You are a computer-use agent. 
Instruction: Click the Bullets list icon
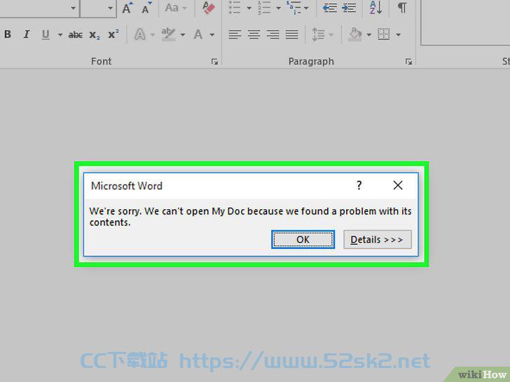pos(235,8)
